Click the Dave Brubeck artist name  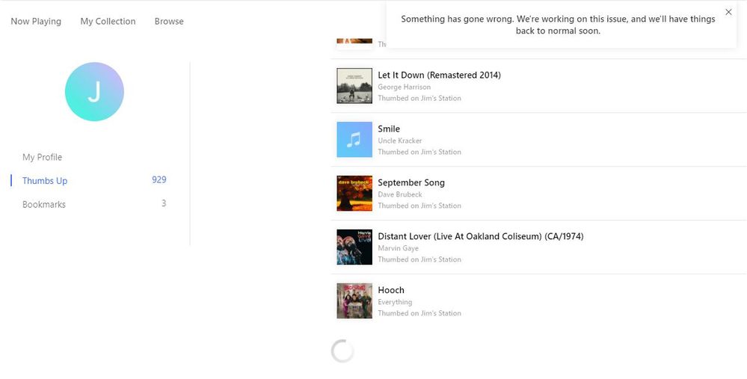399,194
